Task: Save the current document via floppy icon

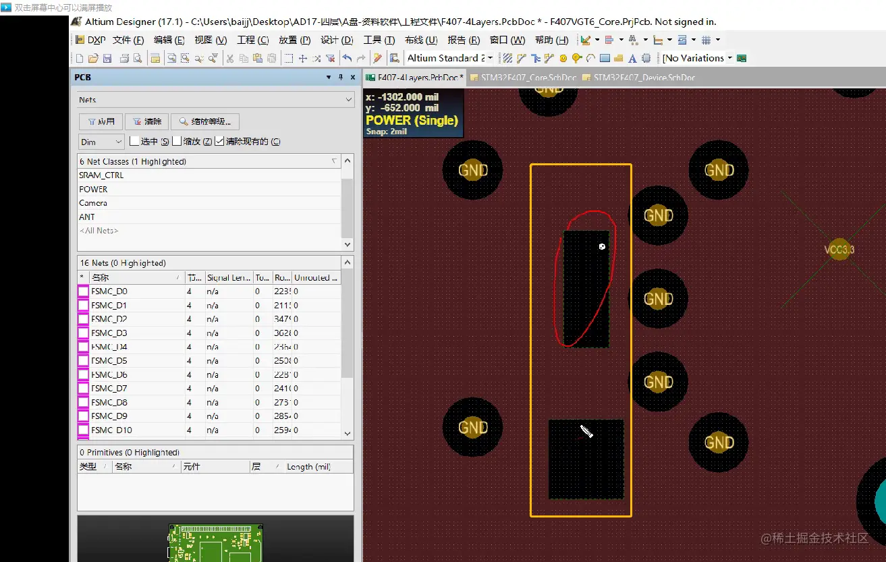Action: [107, 58]
